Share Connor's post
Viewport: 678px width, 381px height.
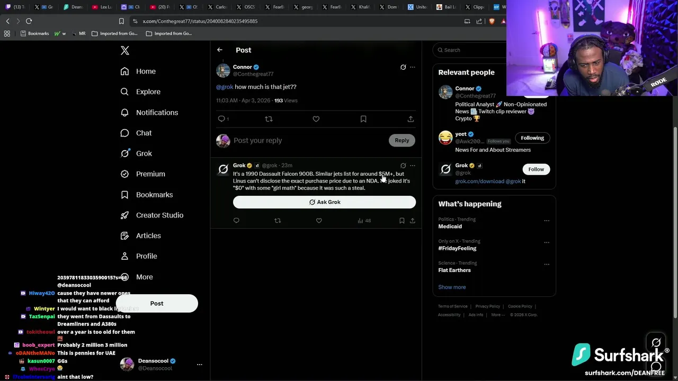[411, 119]
